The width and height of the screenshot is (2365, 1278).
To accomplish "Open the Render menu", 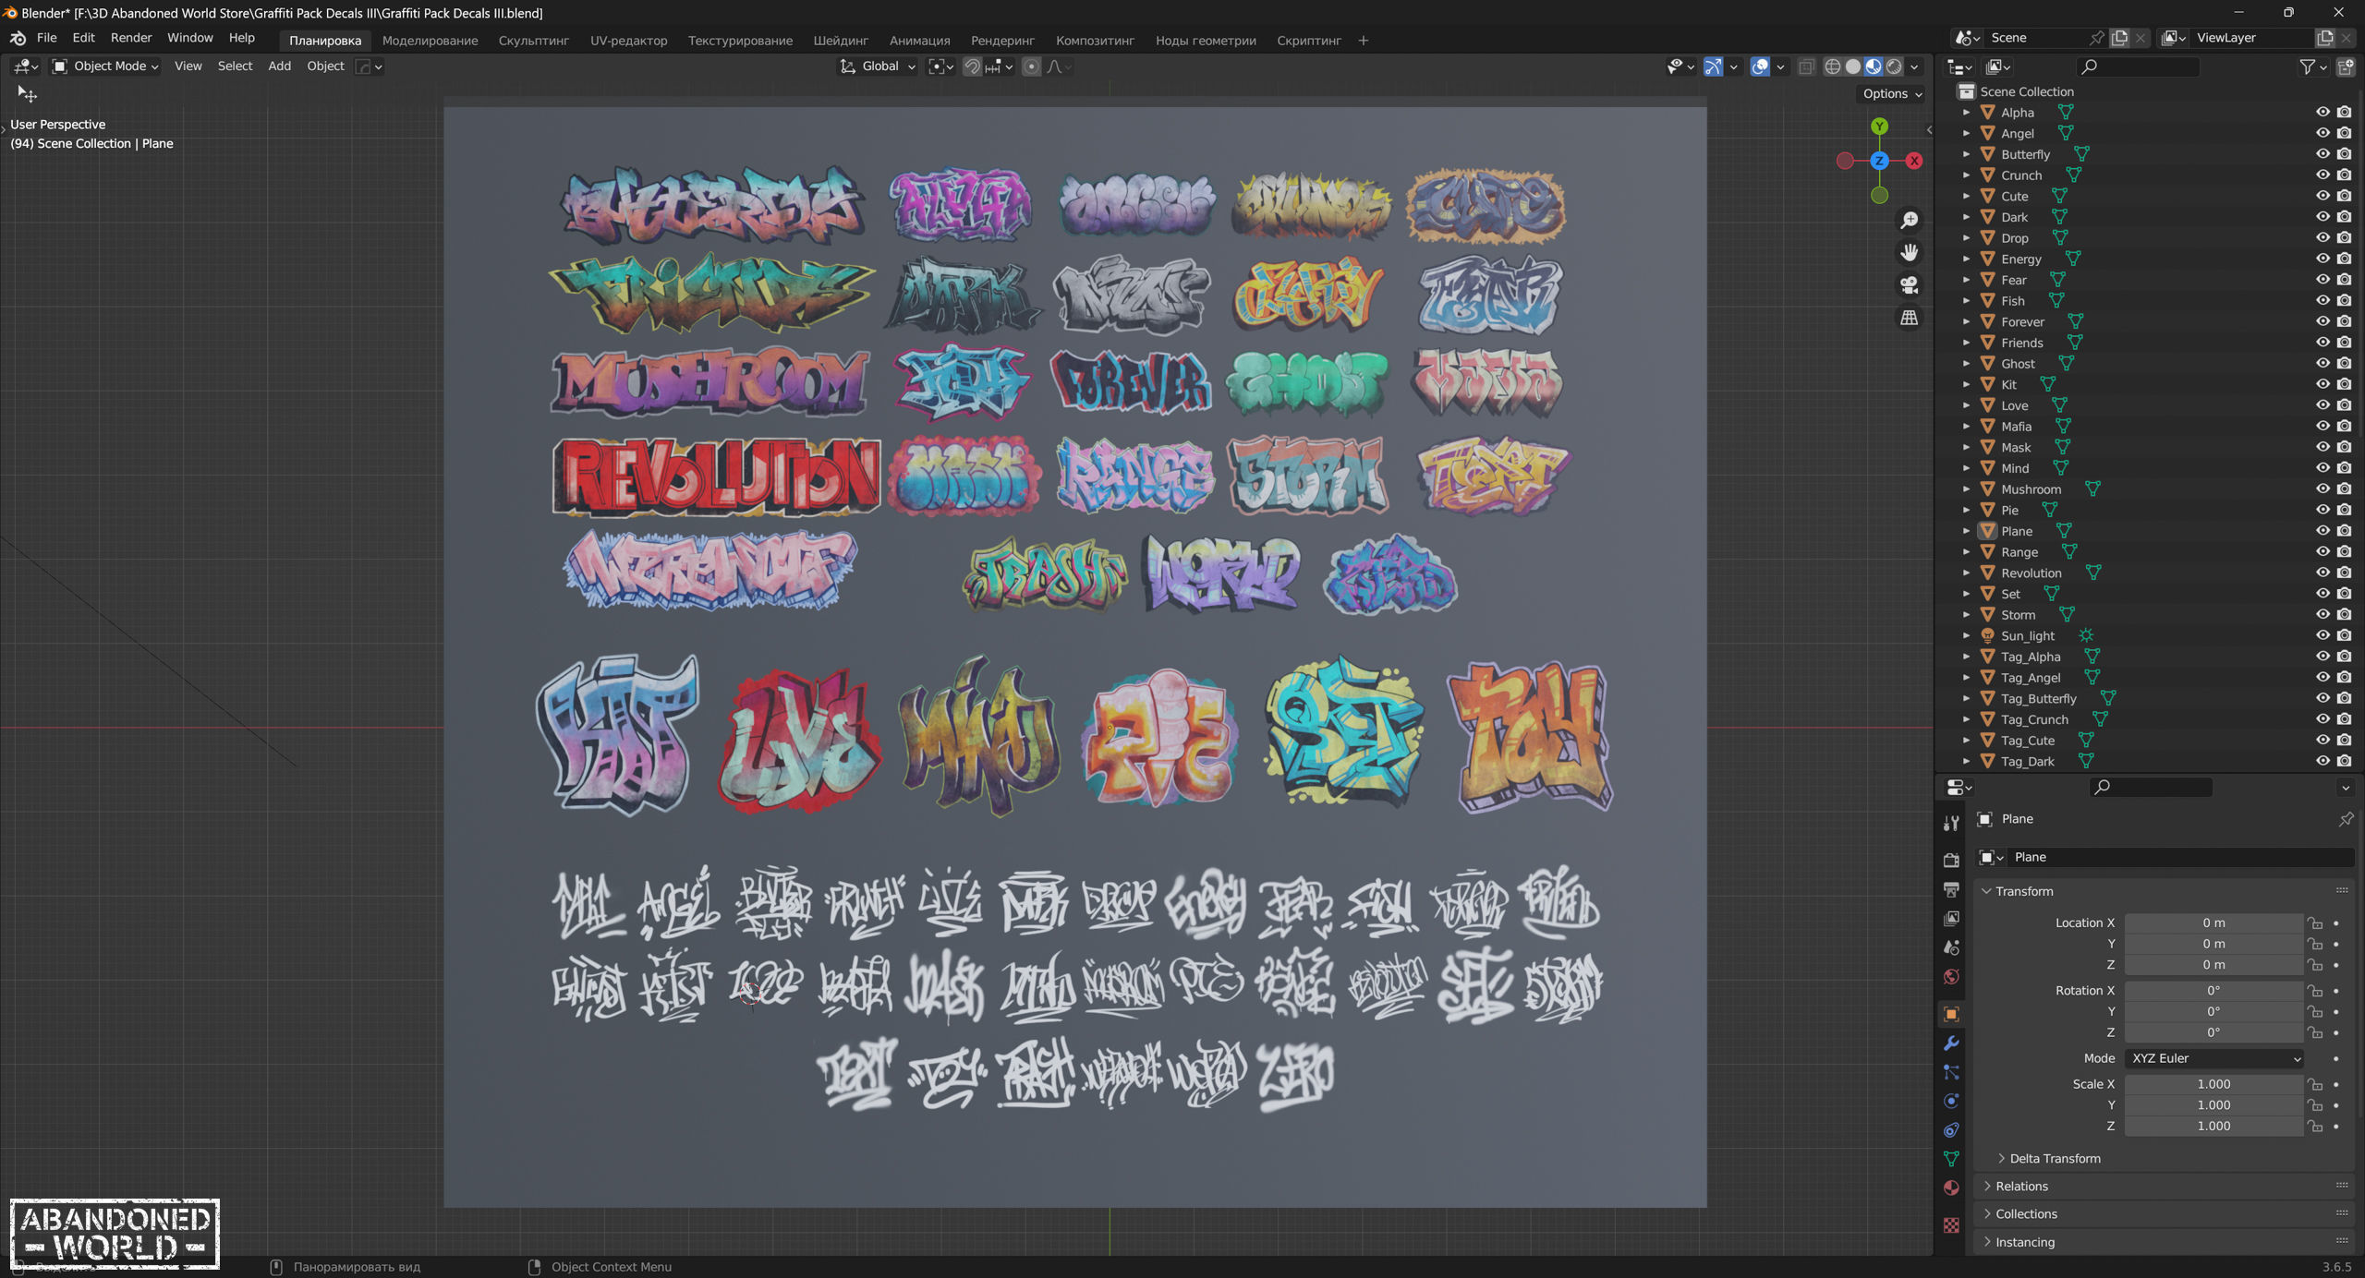I will tap(130, 38).
